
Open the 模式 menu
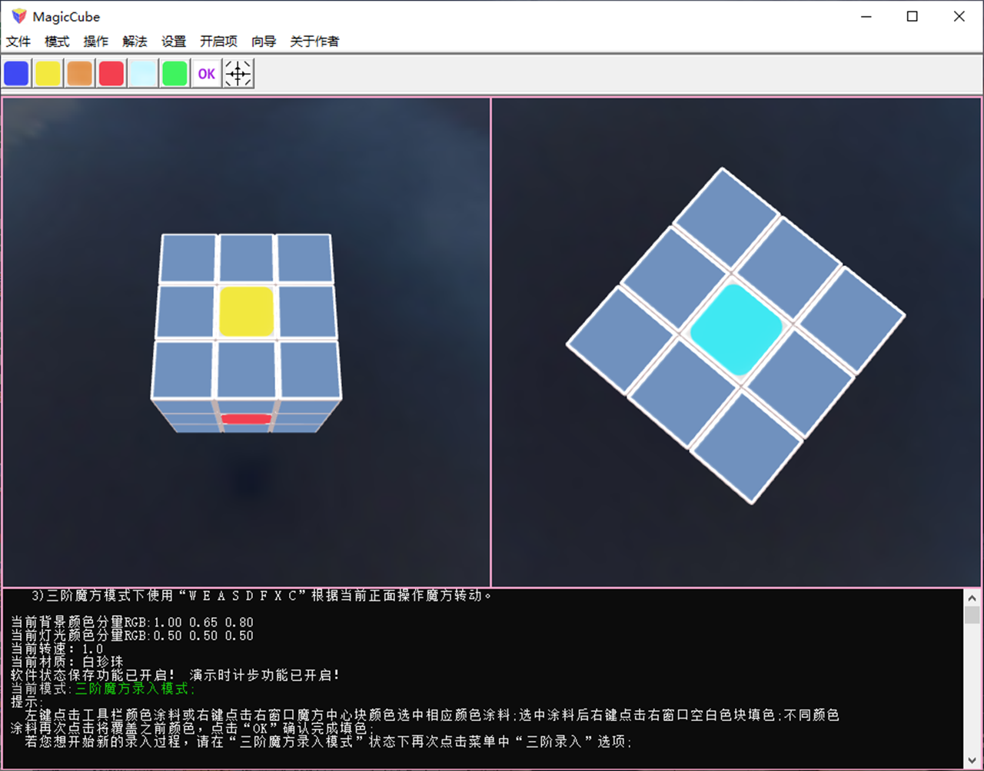[56, 42]
